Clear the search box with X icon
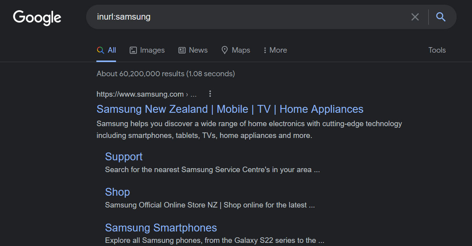472x246 pixels. (x=415, y=17)
